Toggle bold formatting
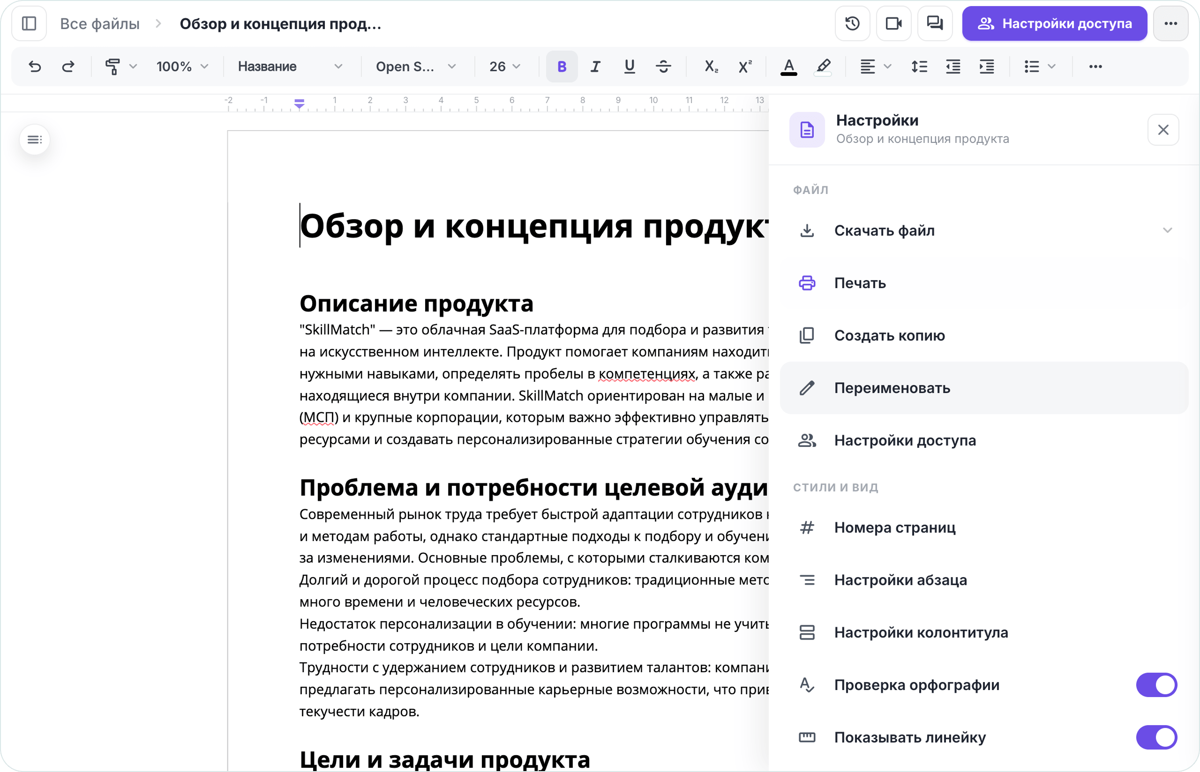The width and height of the screenshot is (1200, 772). pyautogui.click(x=562, y=66)
